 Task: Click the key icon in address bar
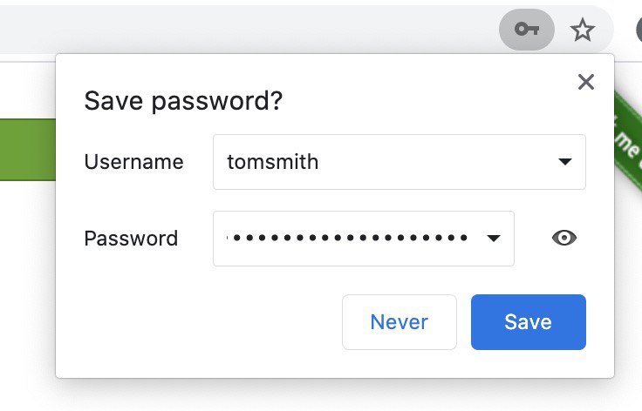pyautogui.click(x=527, y=30)
